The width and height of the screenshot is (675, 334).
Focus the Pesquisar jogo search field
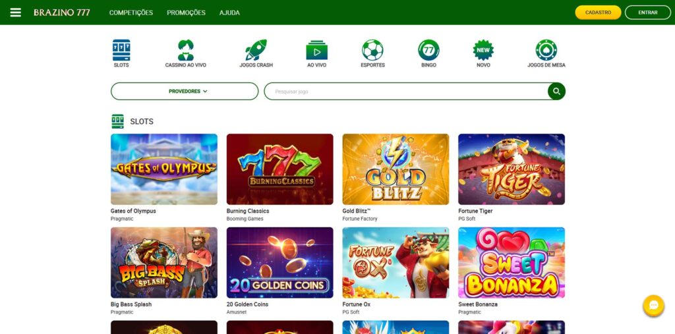coord(405,92)
